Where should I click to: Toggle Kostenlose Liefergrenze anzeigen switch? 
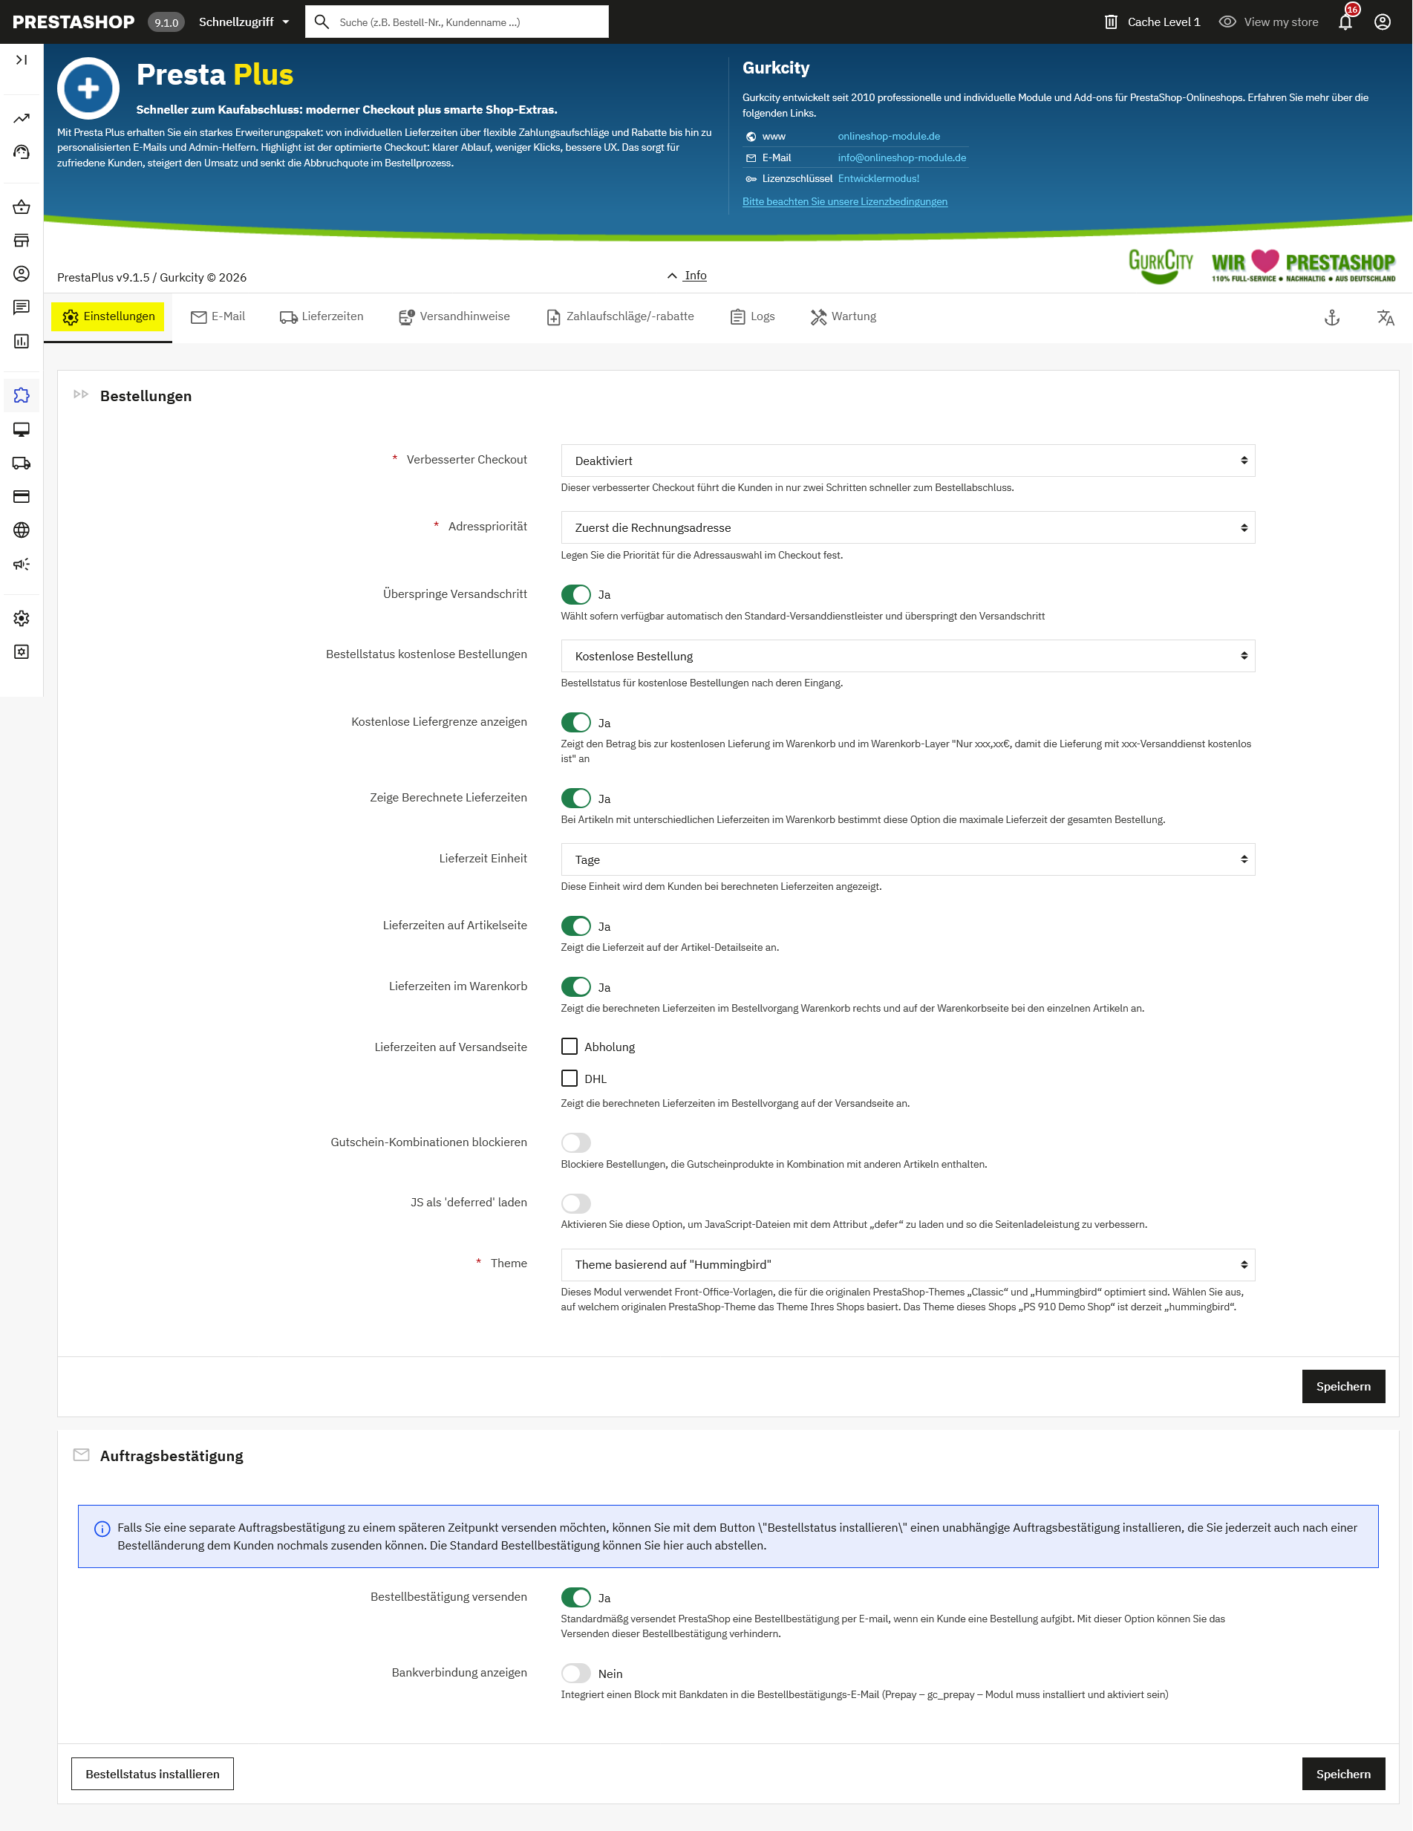(x=577, y=723)
